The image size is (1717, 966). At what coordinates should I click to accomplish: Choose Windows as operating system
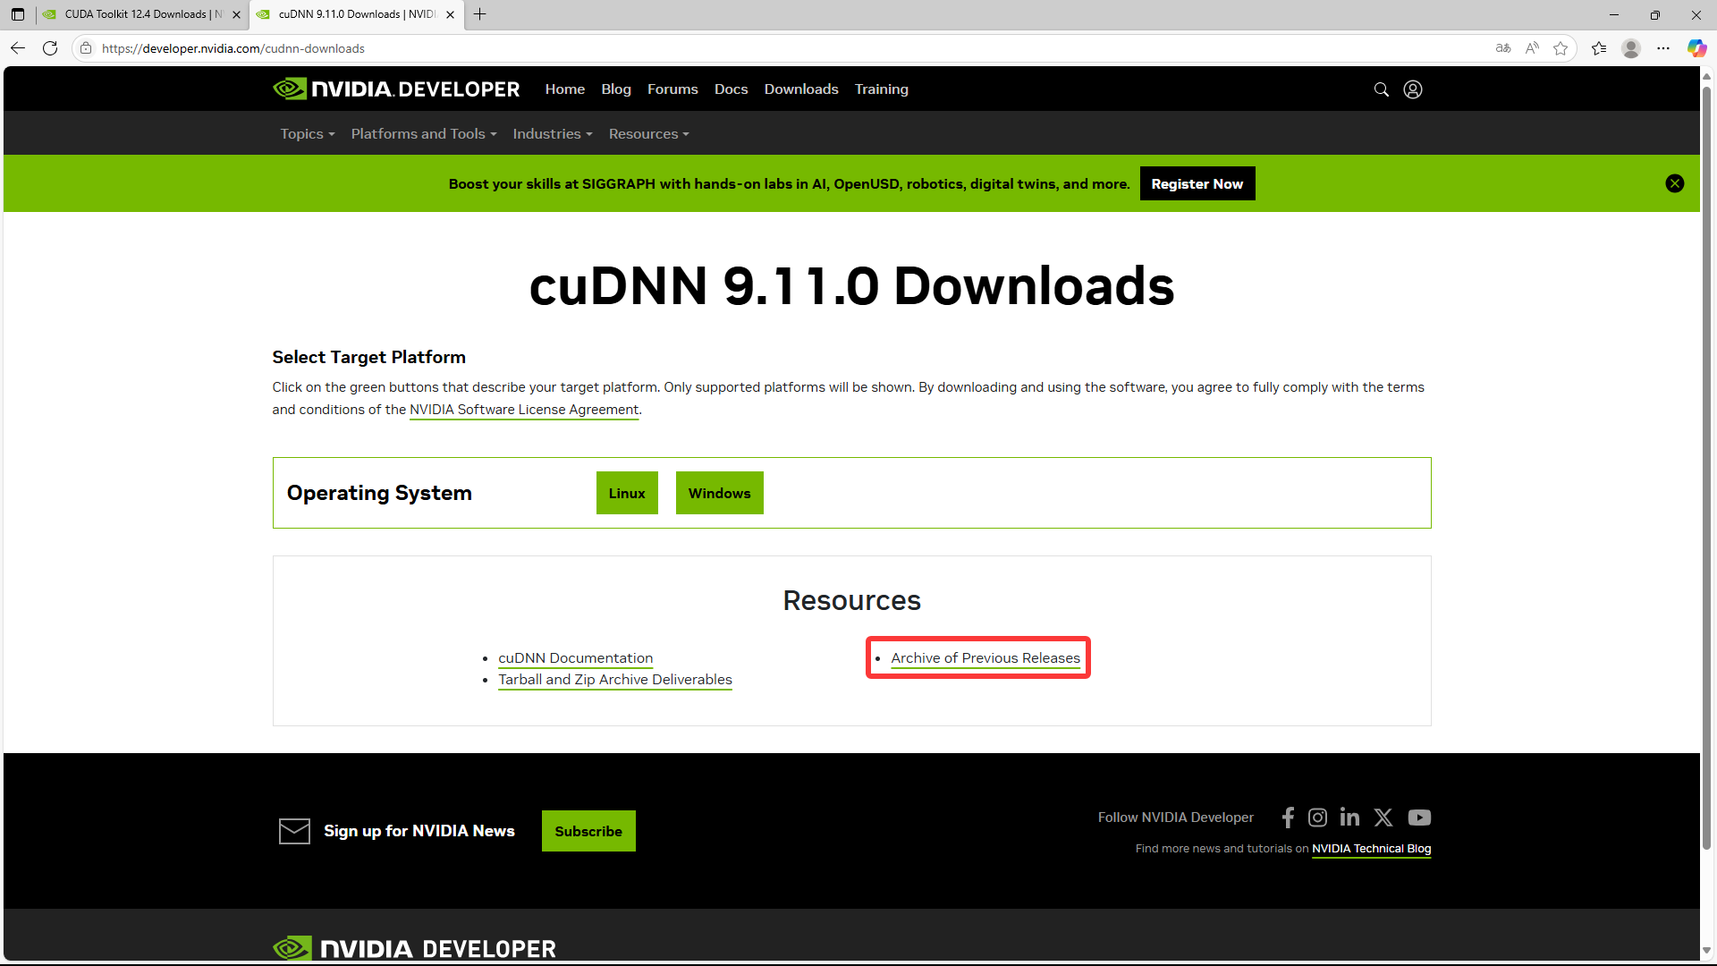pos(720,493)
